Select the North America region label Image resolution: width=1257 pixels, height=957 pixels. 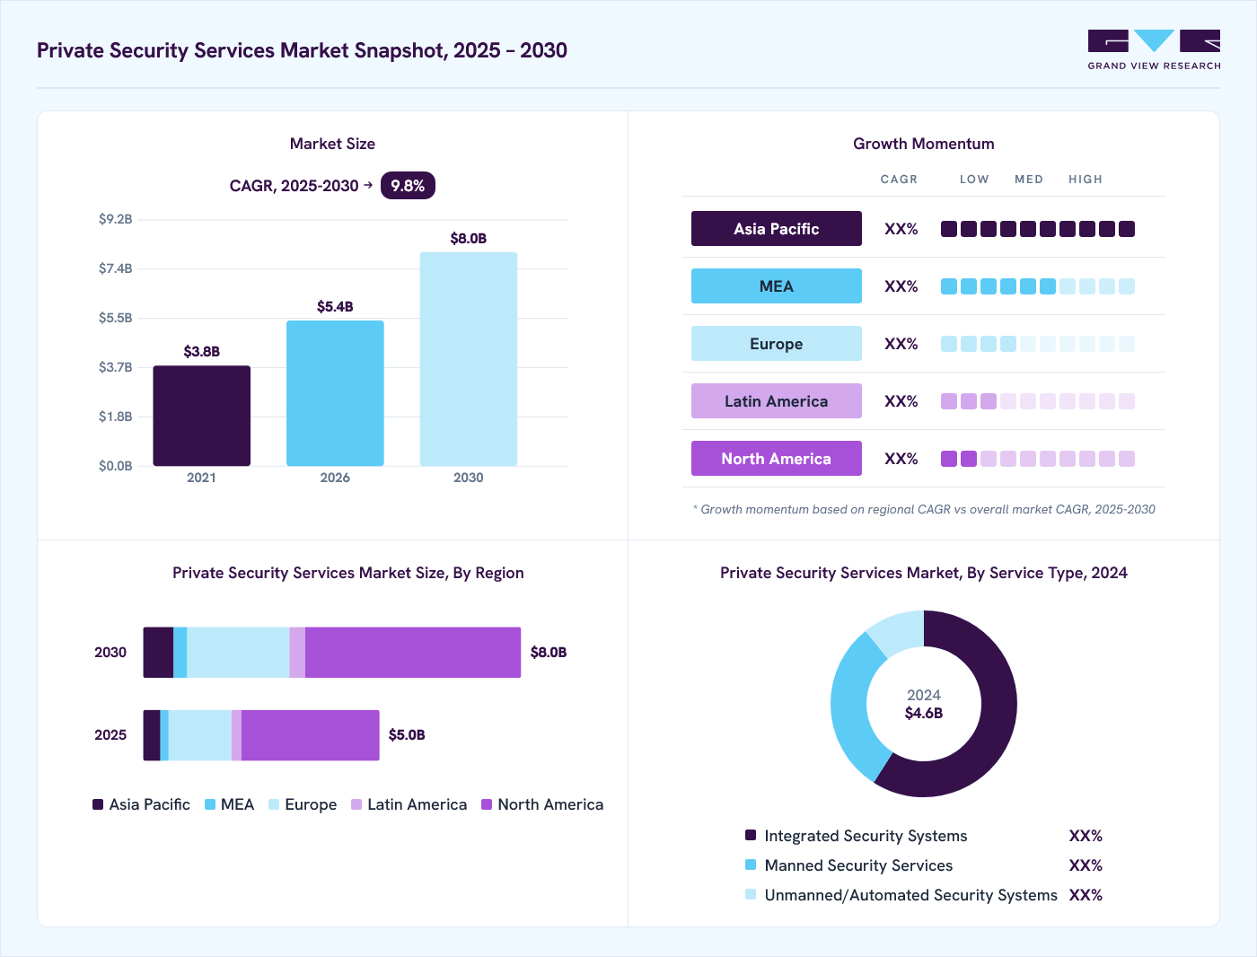777,459
